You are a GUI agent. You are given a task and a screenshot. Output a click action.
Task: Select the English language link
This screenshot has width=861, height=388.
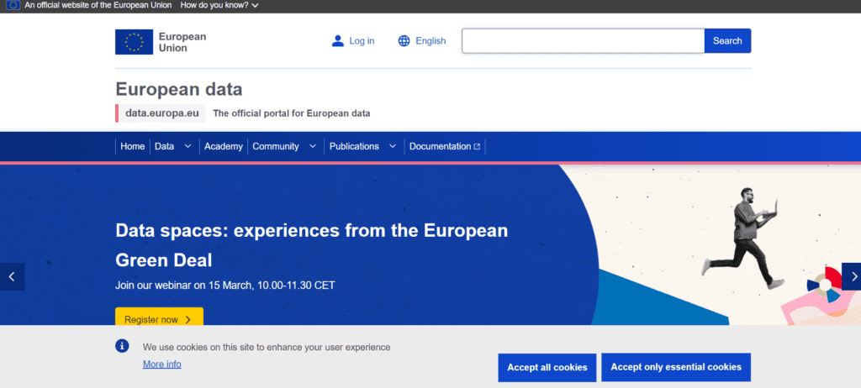(430, 41)
